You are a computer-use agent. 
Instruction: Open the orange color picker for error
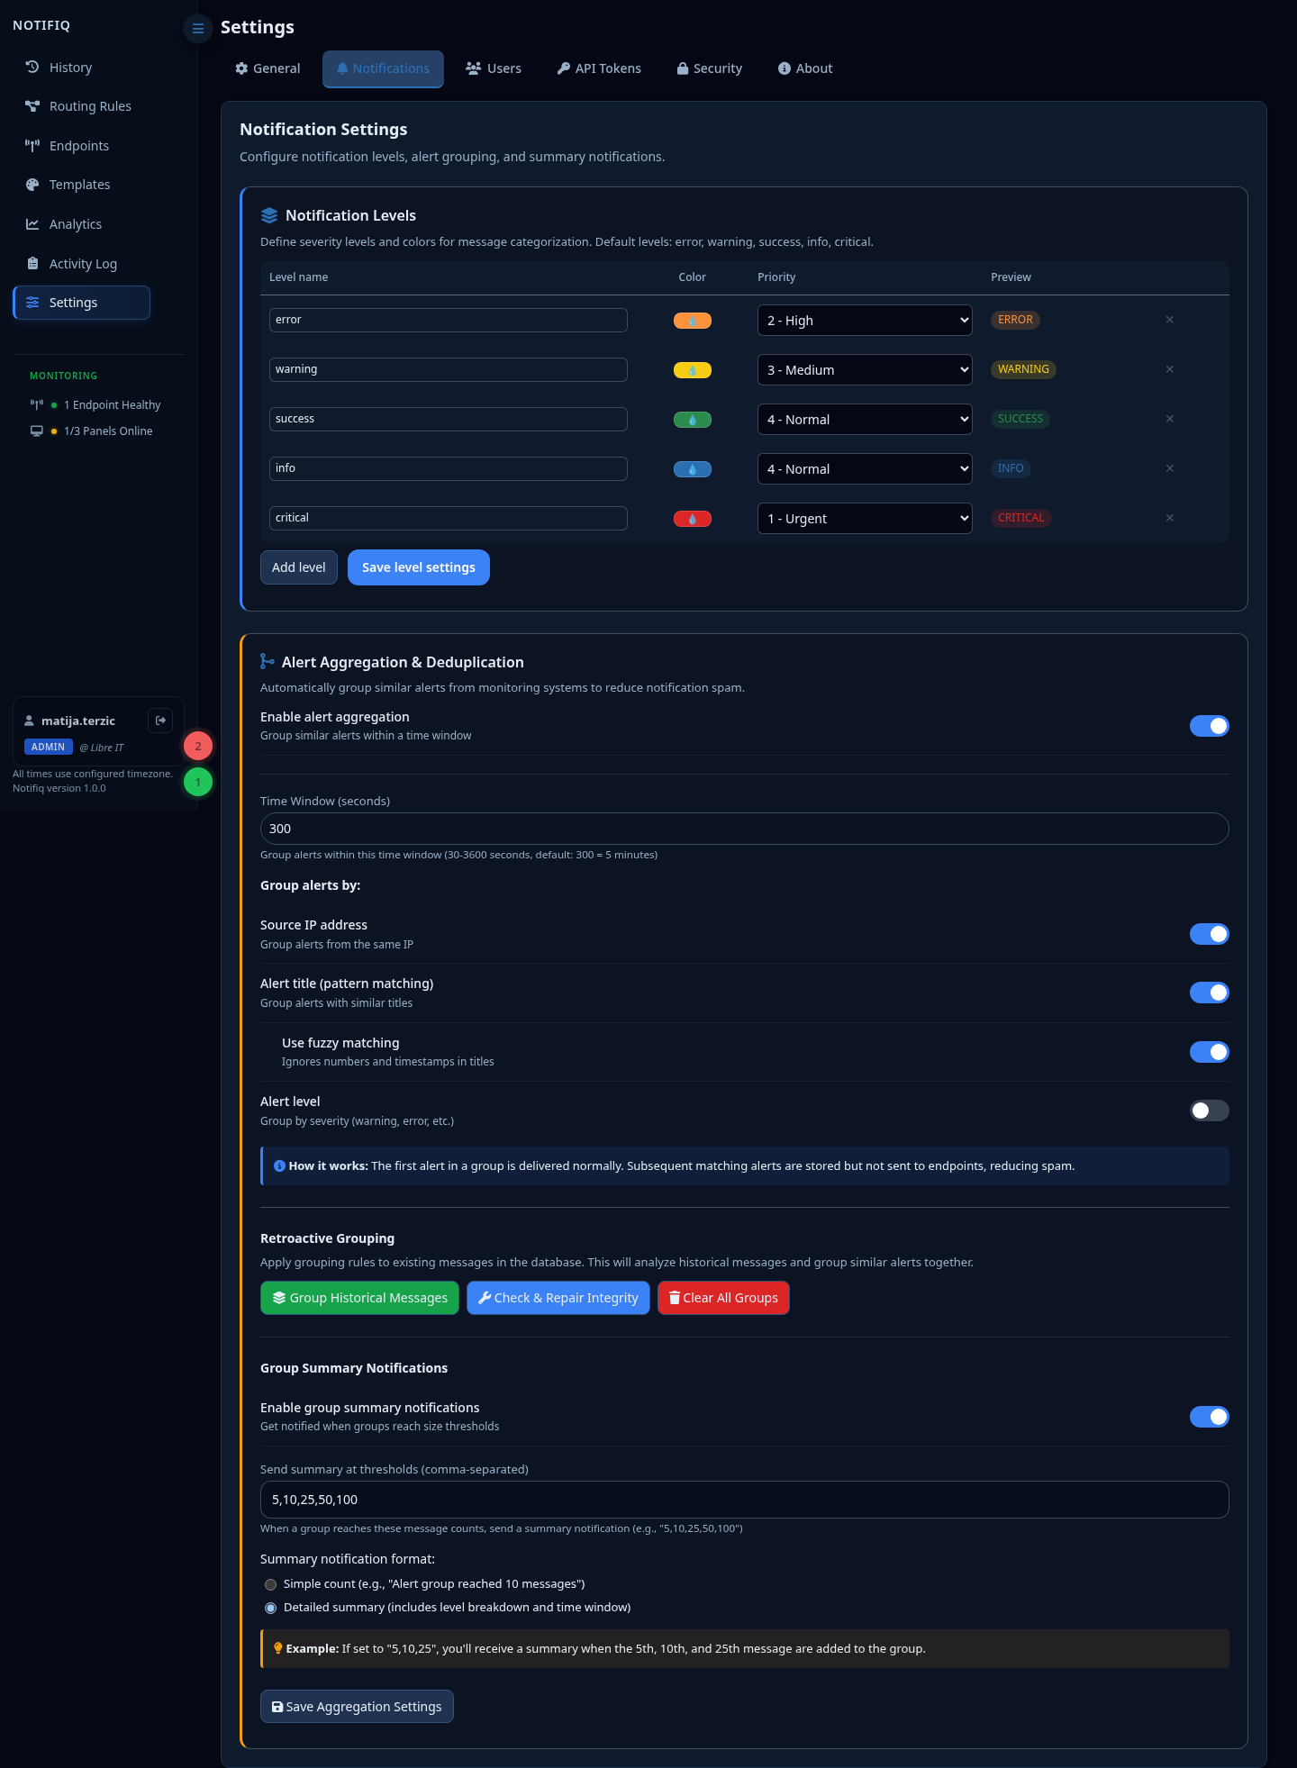coord(693,321)
